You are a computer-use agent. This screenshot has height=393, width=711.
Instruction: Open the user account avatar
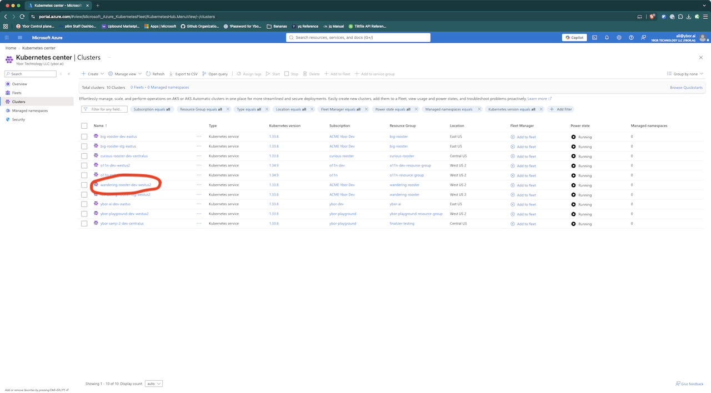703,38
